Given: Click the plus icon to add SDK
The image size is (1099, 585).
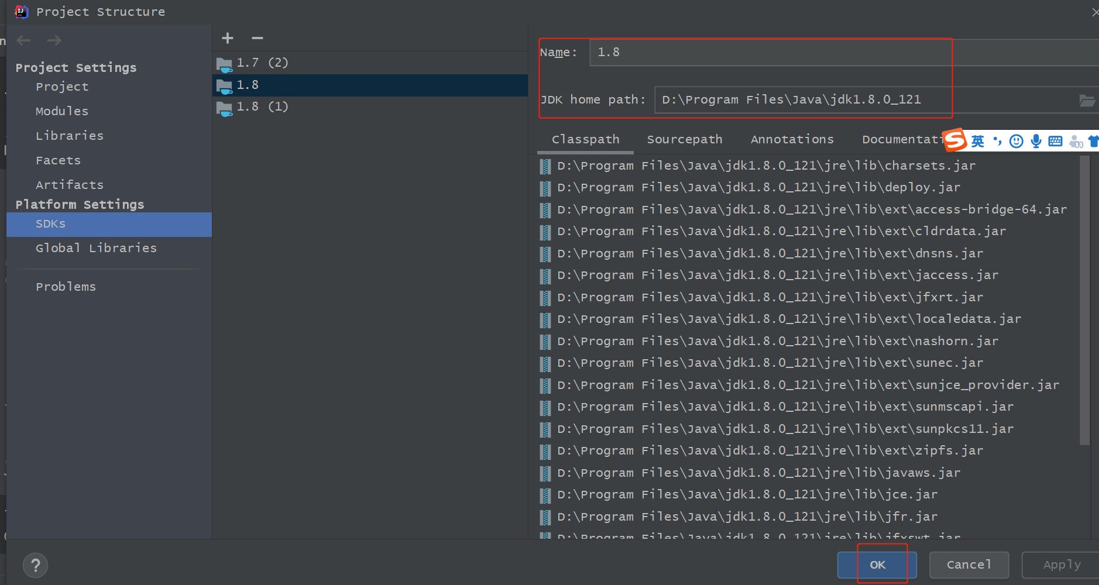Looking at the screenshot, I should point(228,39).
